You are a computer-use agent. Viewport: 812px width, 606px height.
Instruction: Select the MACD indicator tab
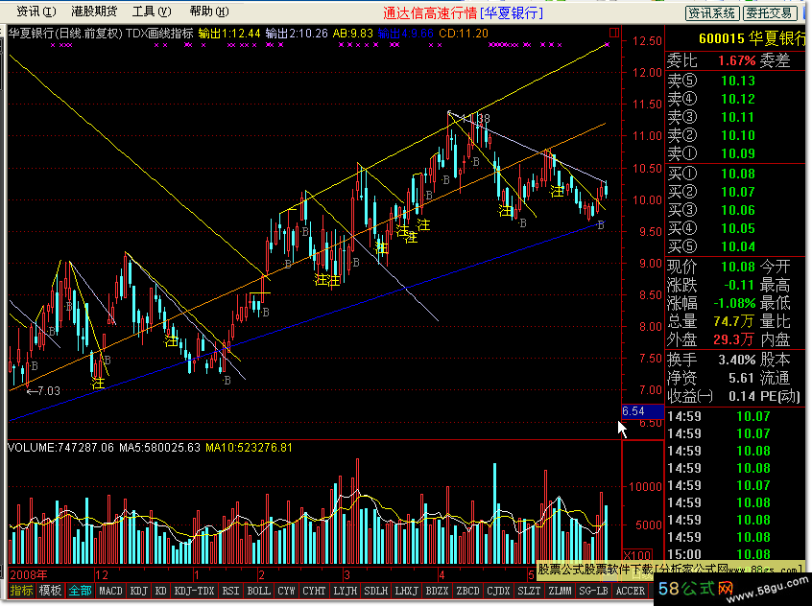tap(110, 591)
